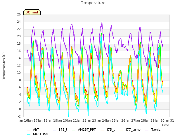The height and width of the screenshot is (140, 187).
Task: Click the blue li75_t legend swatch
Action: [x=55, y=130]
